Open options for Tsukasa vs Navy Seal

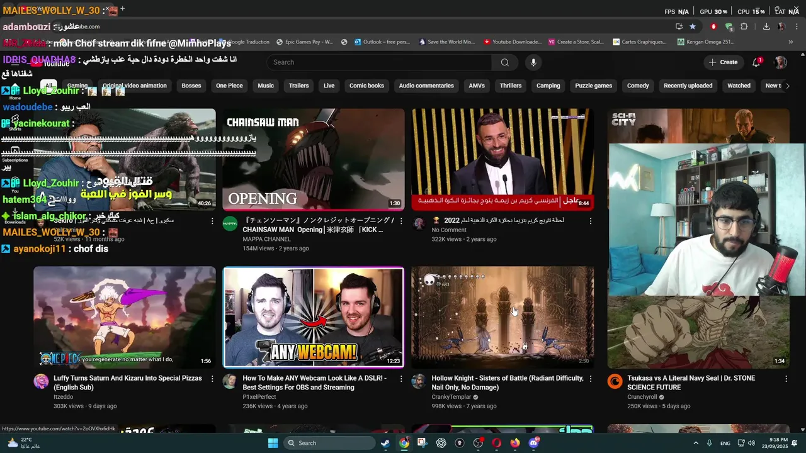786,379
